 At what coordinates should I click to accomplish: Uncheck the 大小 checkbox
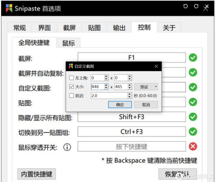(71, 87)
